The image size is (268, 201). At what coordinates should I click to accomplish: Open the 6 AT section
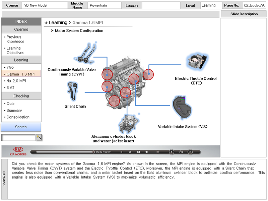pyautogui.click(x=10, y=87)
